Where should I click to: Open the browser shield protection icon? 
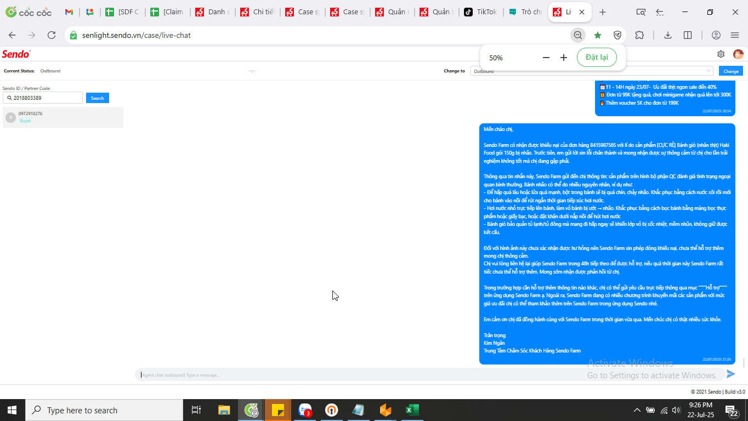[617, 35]
